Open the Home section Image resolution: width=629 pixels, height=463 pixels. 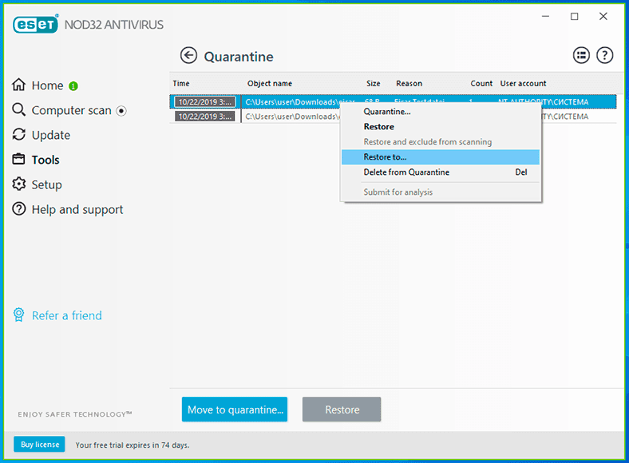pyautogui.click(x=47, y=85)
